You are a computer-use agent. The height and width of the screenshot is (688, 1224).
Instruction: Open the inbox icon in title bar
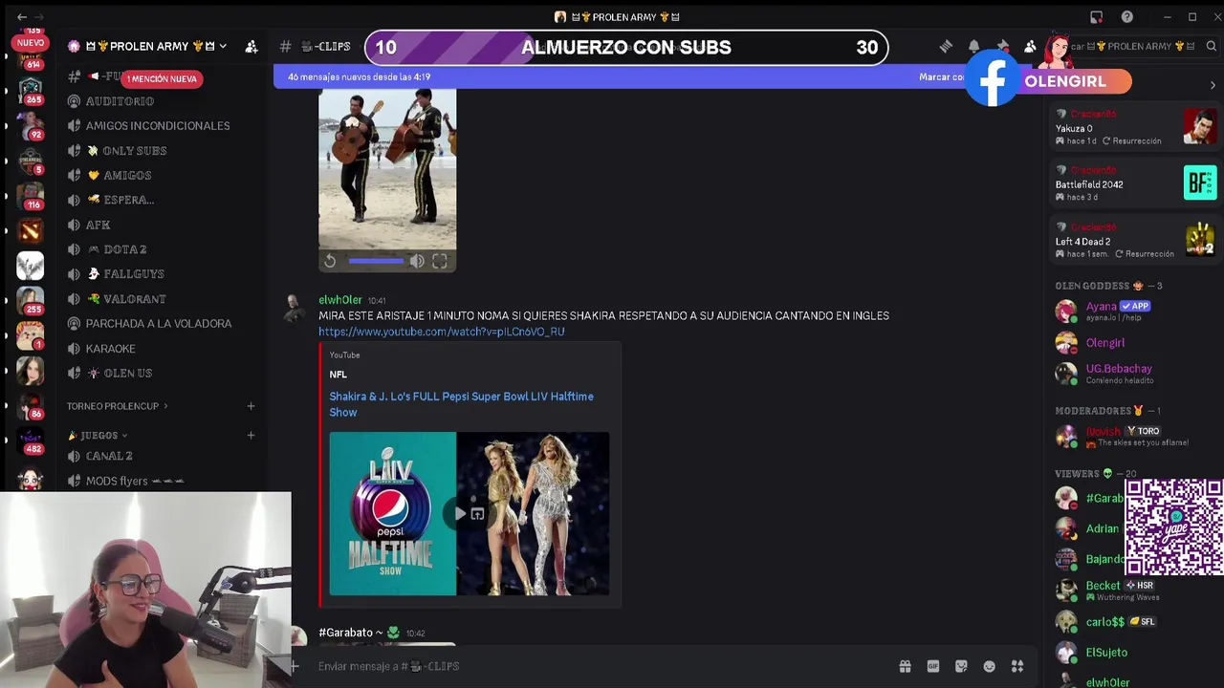click(1097, 17)
